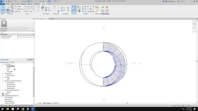The image size is (198, 111).
Task: Collapse the Floor Plans tree node
Action: [x=3, y=64]
